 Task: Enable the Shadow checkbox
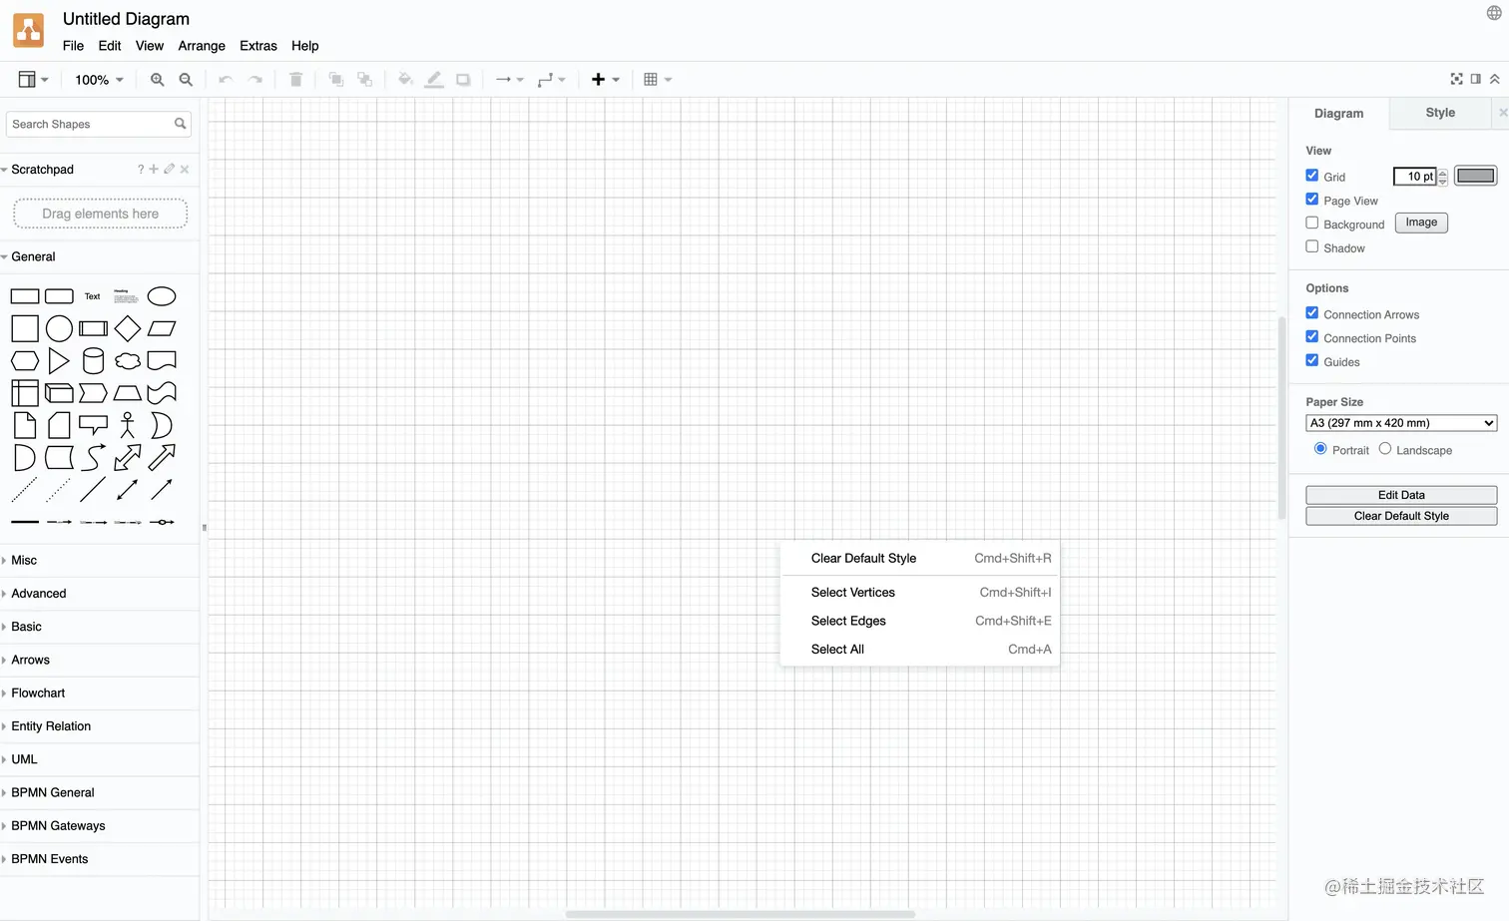1312,246
